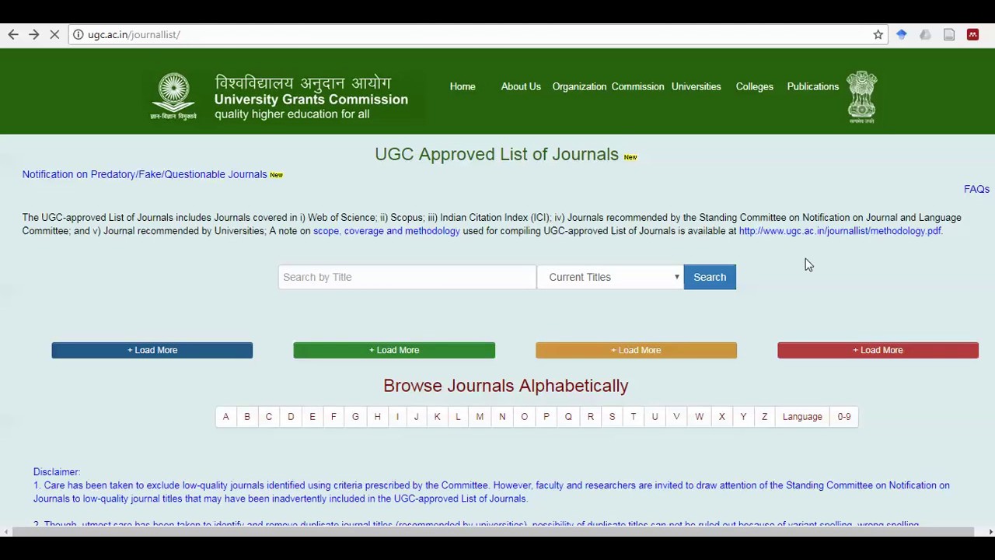Open the FAQs link
This screenshot has height=560, width=995.
point(976,189)
